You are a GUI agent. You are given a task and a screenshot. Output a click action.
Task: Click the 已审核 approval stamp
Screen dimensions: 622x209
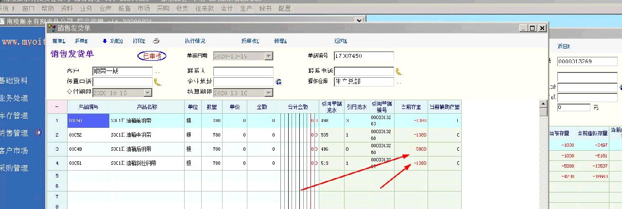[x=152, y=56]
